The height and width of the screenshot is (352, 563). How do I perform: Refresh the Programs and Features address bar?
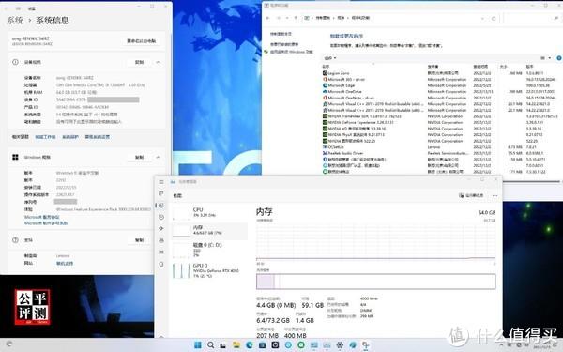pyautogui.click(x=494, y=18)
